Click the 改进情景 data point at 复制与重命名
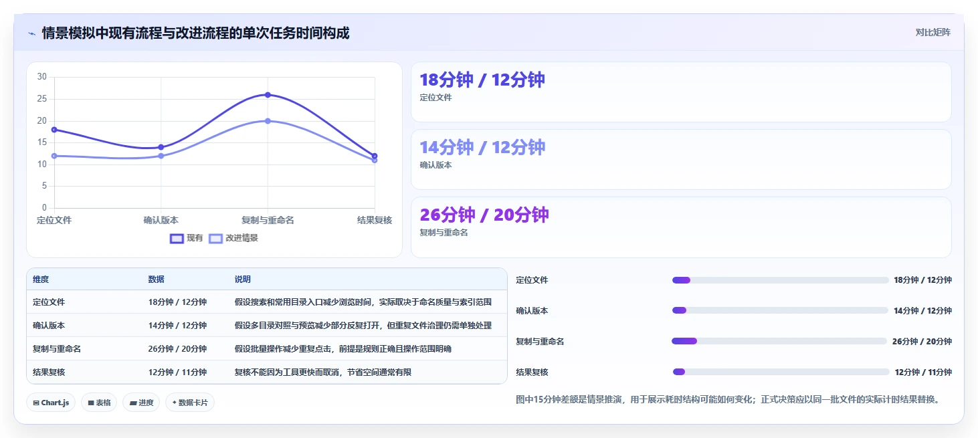The width and height of the screenshot is (978, 438). tap(268, 121)
